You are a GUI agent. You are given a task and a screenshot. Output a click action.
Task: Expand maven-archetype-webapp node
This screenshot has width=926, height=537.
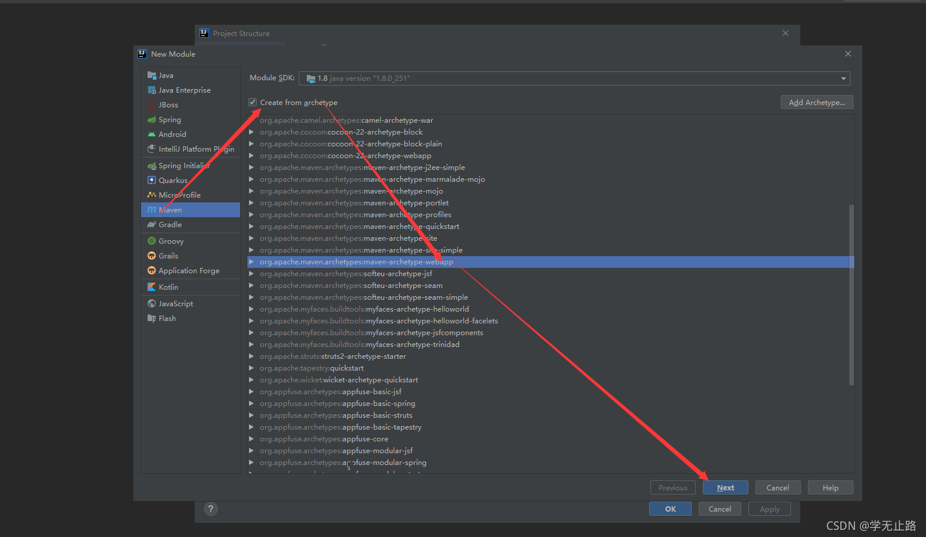pos(251,262)
